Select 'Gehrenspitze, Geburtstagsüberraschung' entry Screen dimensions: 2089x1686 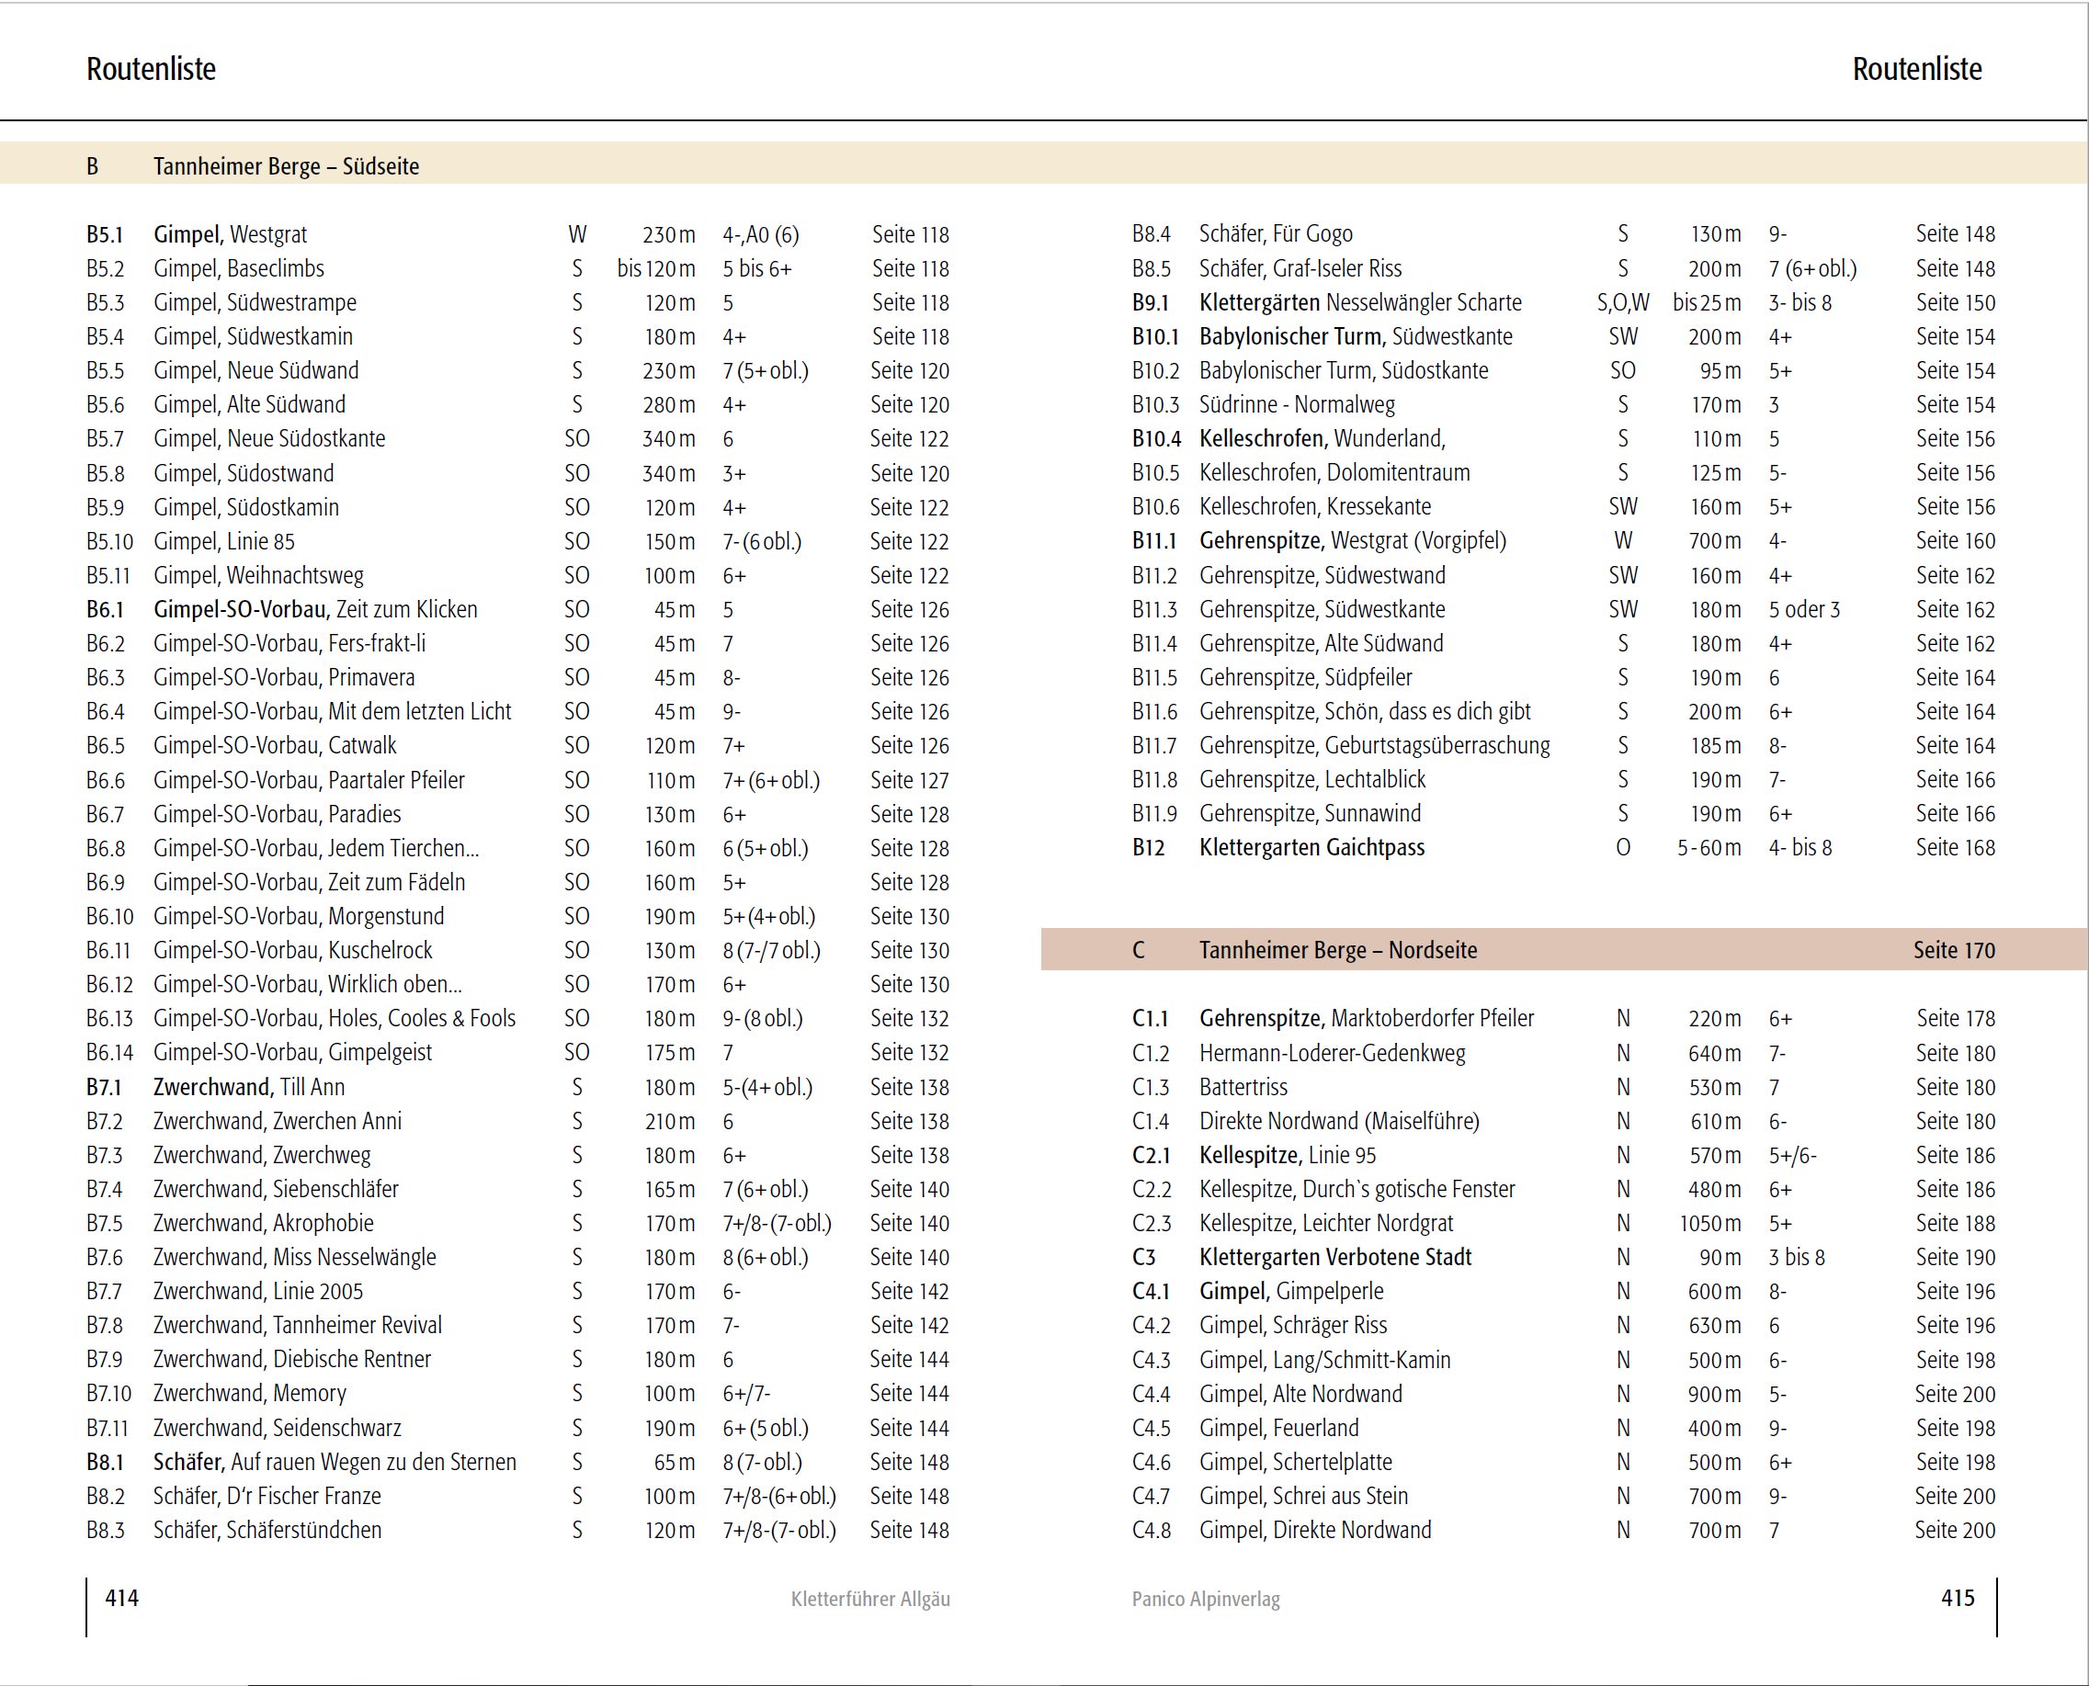point(1374,745)
